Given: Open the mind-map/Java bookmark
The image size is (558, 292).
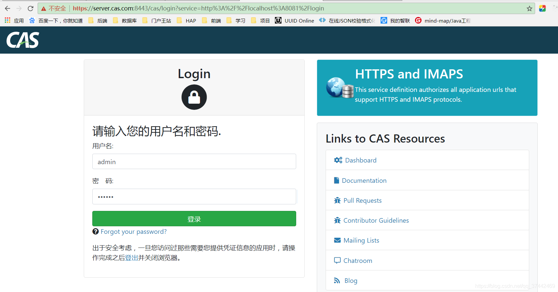Looking at the screenshot, I should tap(443, 21).
